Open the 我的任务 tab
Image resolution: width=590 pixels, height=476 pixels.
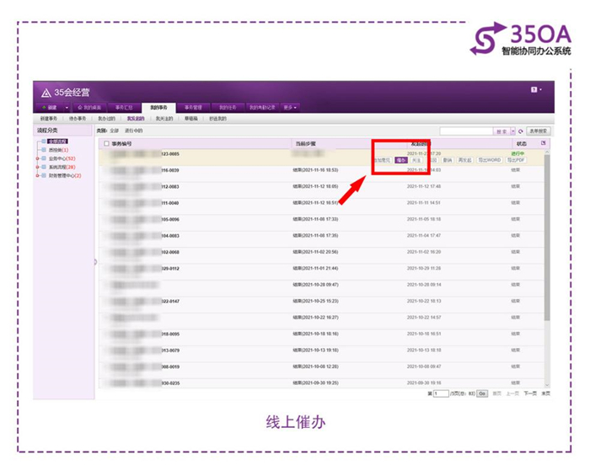click(228, 108)
